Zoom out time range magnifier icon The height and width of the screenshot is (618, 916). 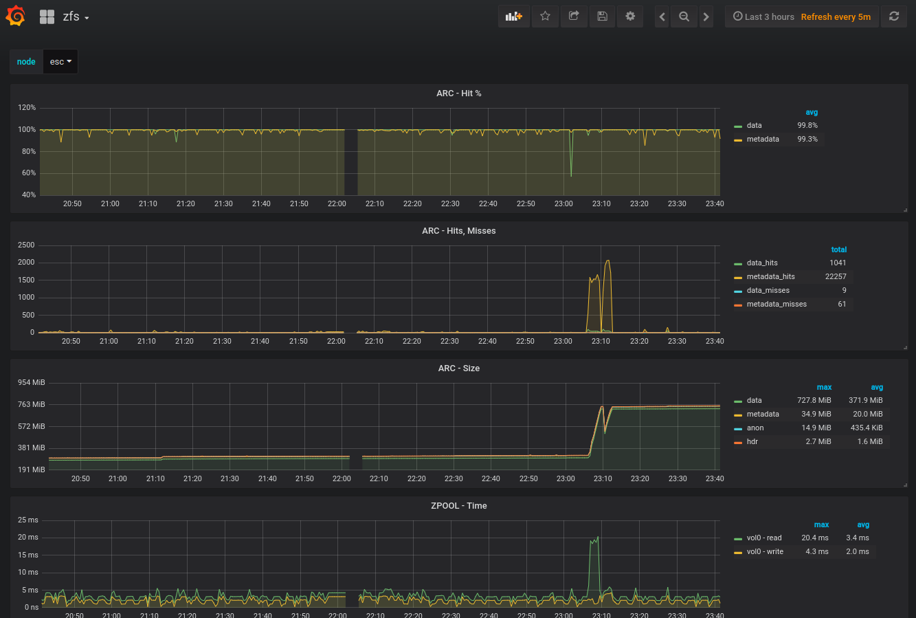coord(684,17)
